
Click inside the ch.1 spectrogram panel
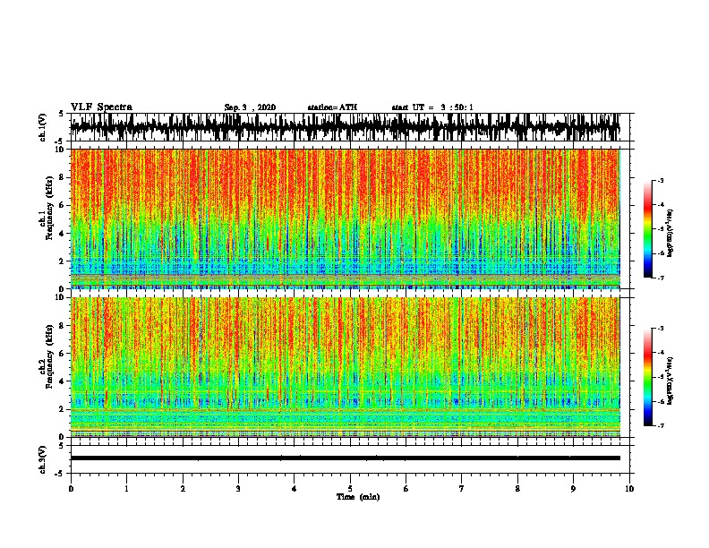pos(345,218)
